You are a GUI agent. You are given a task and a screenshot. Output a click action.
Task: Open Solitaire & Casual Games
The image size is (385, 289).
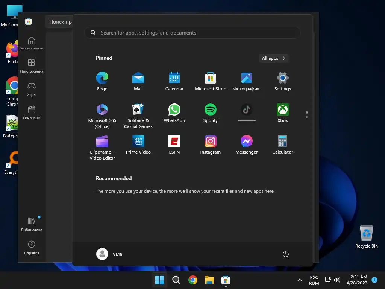tap(138, 116)
